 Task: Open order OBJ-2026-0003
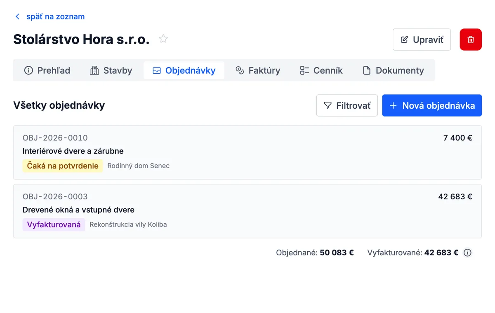coord(247,211)
